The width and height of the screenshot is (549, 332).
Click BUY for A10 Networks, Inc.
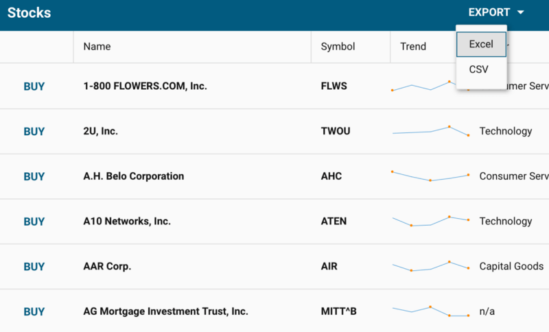[x=34, y=222]
